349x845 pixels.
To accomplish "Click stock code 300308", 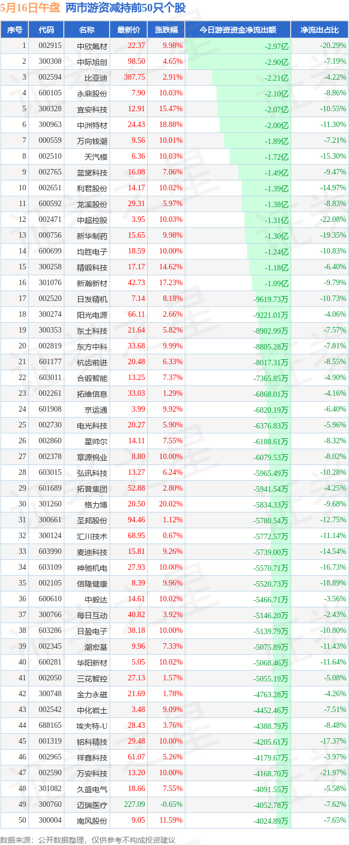I will tap(46, 62).
